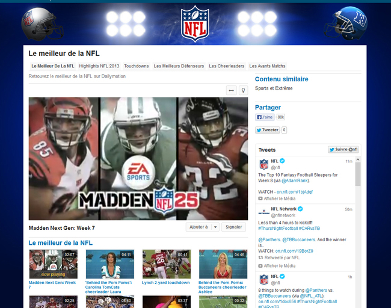Click the Tweets widget scrollbar thumb
This screenshot has width=391, height=308.
pos(358,174)
